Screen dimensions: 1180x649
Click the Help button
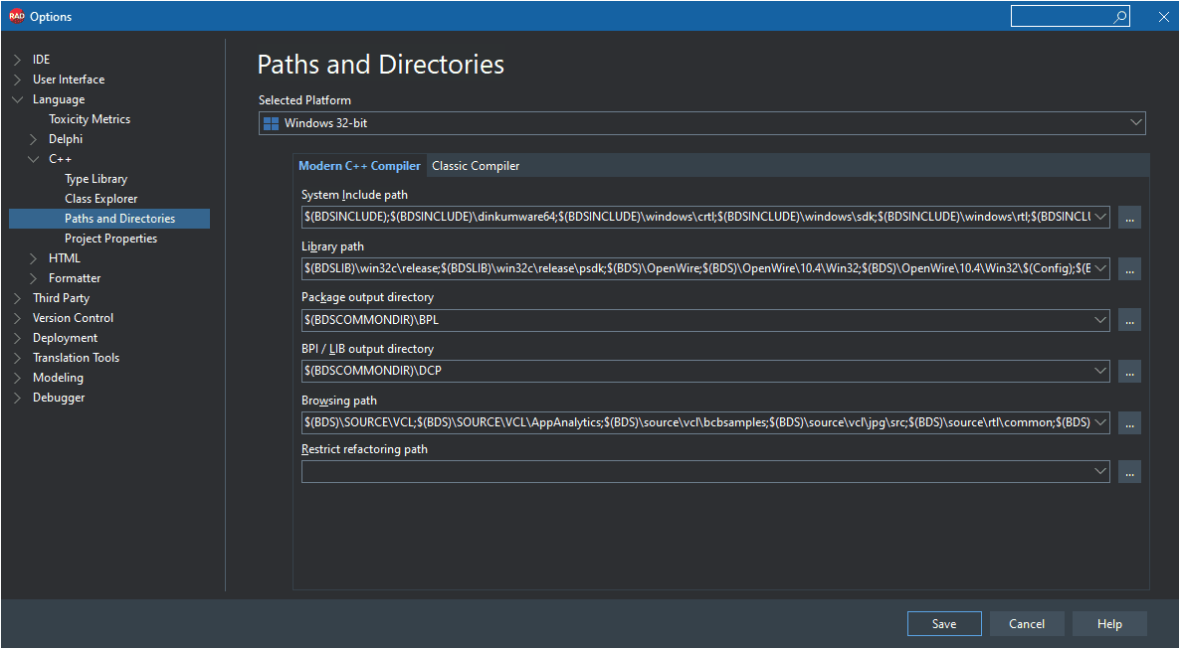pos(1109,623)
